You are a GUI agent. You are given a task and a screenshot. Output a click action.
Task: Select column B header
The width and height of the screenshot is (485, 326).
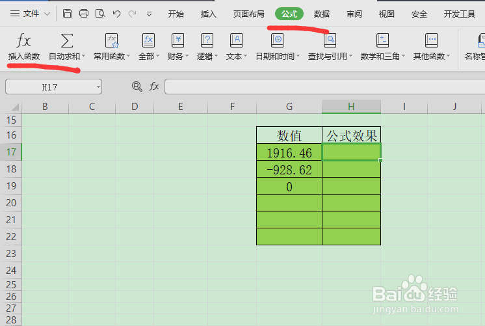pyautogui.click(x=45, y=107)
